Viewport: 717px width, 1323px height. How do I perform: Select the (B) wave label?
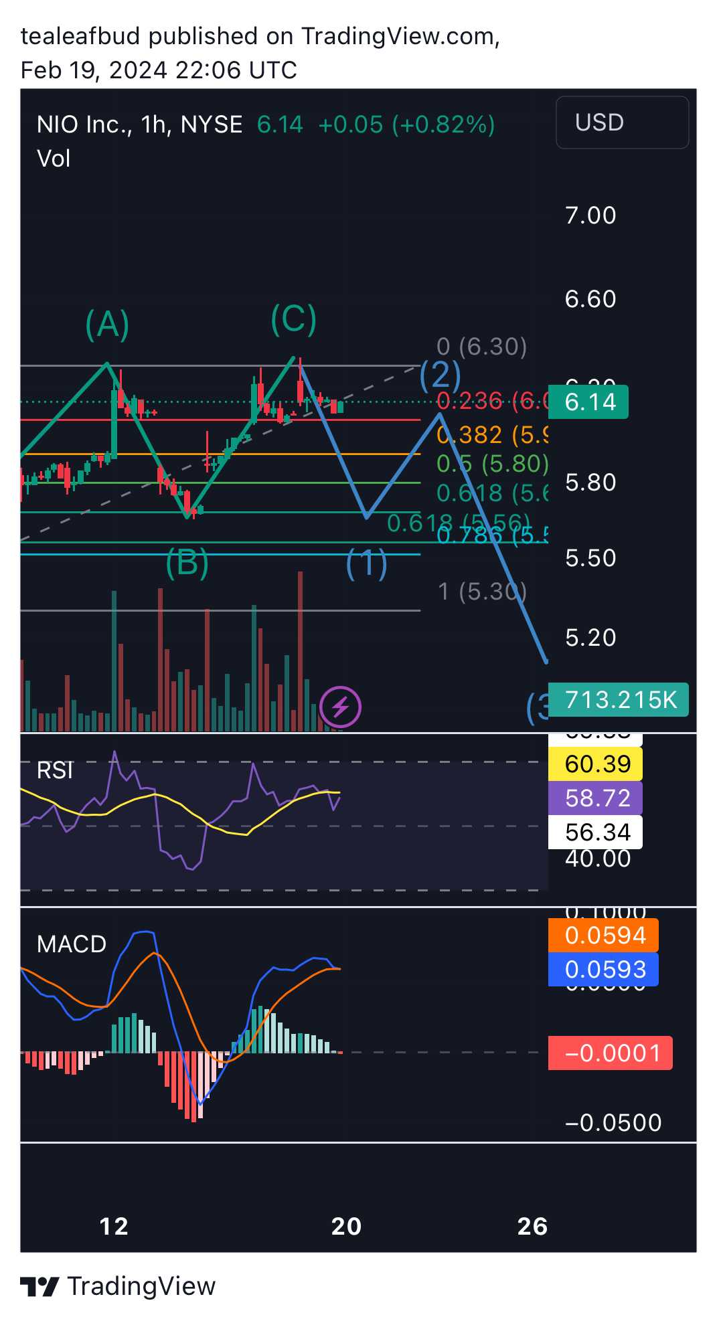pos(187,562)
